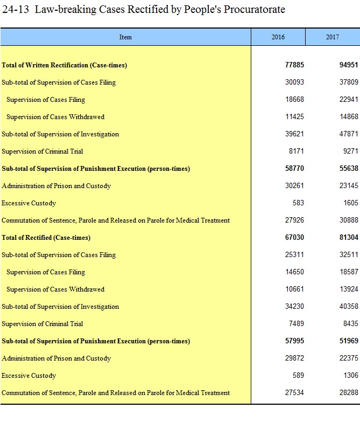Click the Excessive Custody value 1605

(x=351, y=203)
